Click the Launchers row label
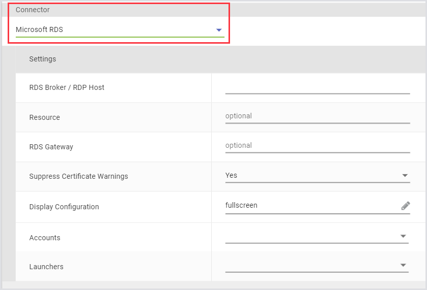Image resolution: width=427 pixels, height=290 pixels. pos(46,267)
